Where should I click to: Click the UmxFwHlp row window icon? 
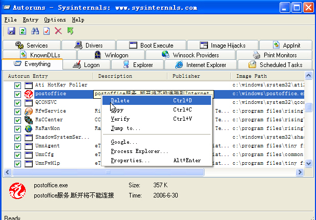(29, 163)
